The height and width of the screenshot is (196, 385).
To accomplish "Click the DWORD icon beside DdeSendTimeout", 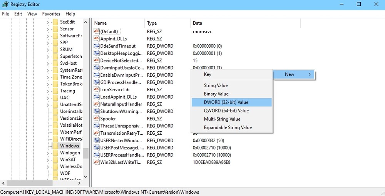I will [x=97, y=46].
